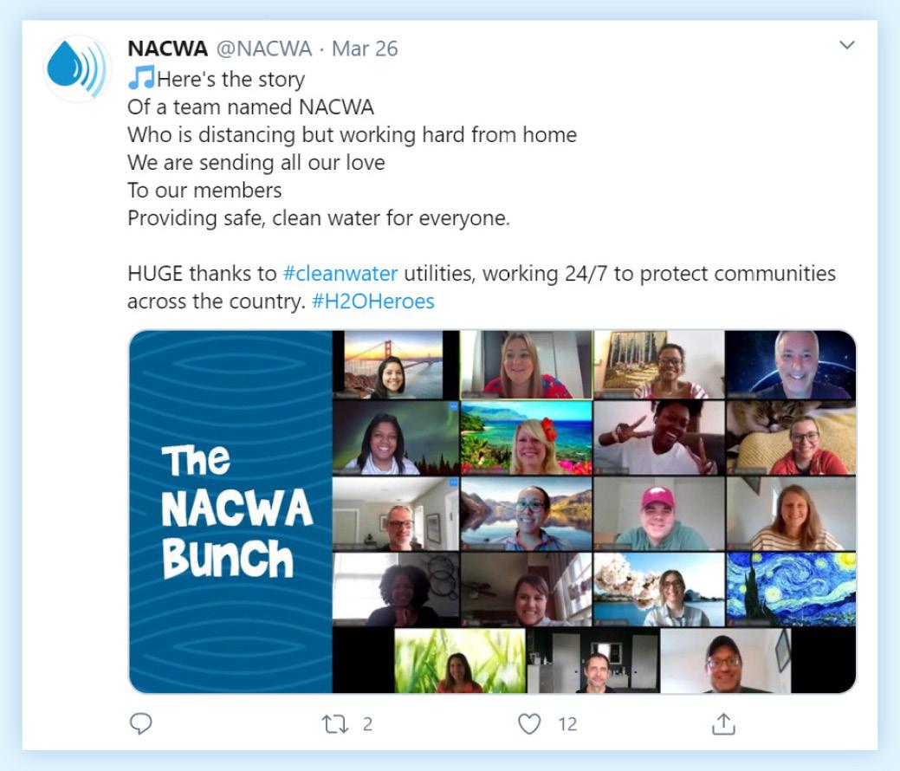View The NACWA Bunch blue banner
Image resolution: width=900 pixels, height=771 pixels.
(230, 511)
